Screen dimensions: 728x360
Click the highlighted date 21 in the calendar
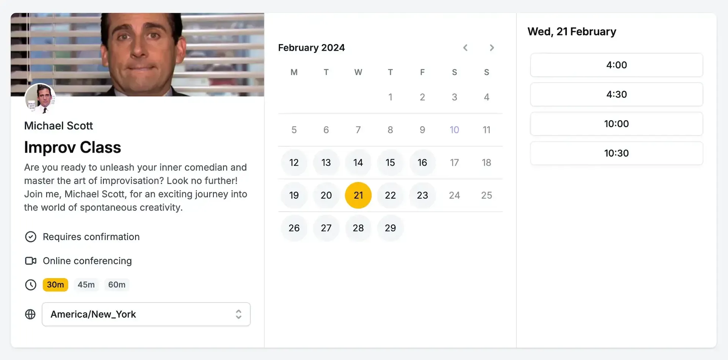point(358,195)
